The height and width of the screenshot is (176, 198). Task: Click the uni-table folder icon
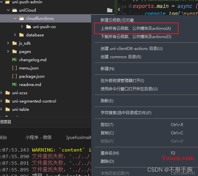tap(8, 109)
